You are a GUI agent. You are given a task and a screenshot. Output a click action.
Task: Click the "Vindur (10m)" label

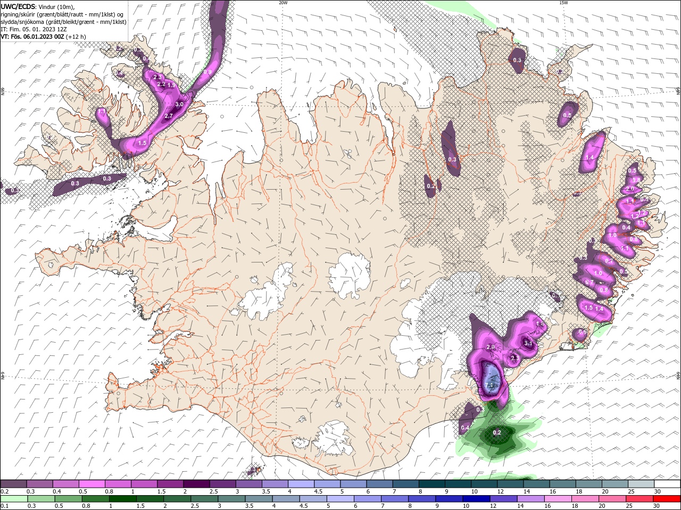57,6
